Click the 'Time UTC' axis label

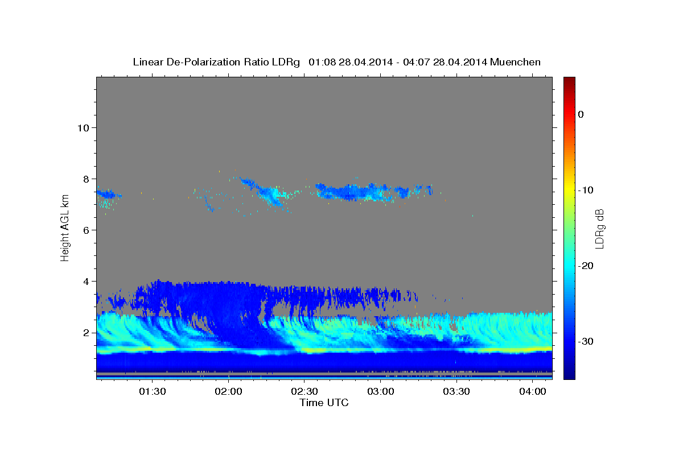click(324, 403)
